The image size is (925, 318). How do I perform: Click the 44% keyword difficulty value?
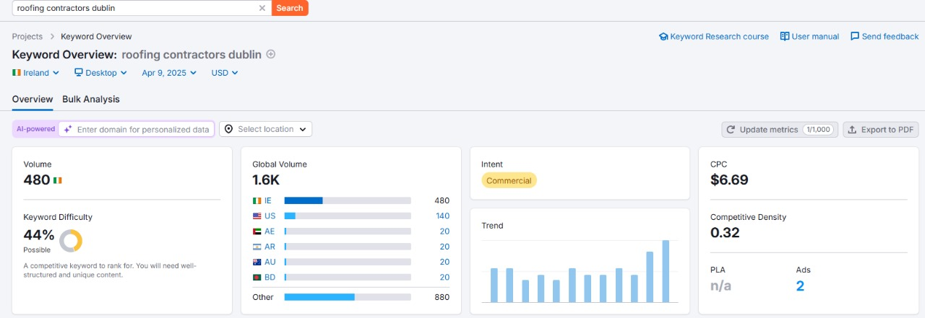39,235
